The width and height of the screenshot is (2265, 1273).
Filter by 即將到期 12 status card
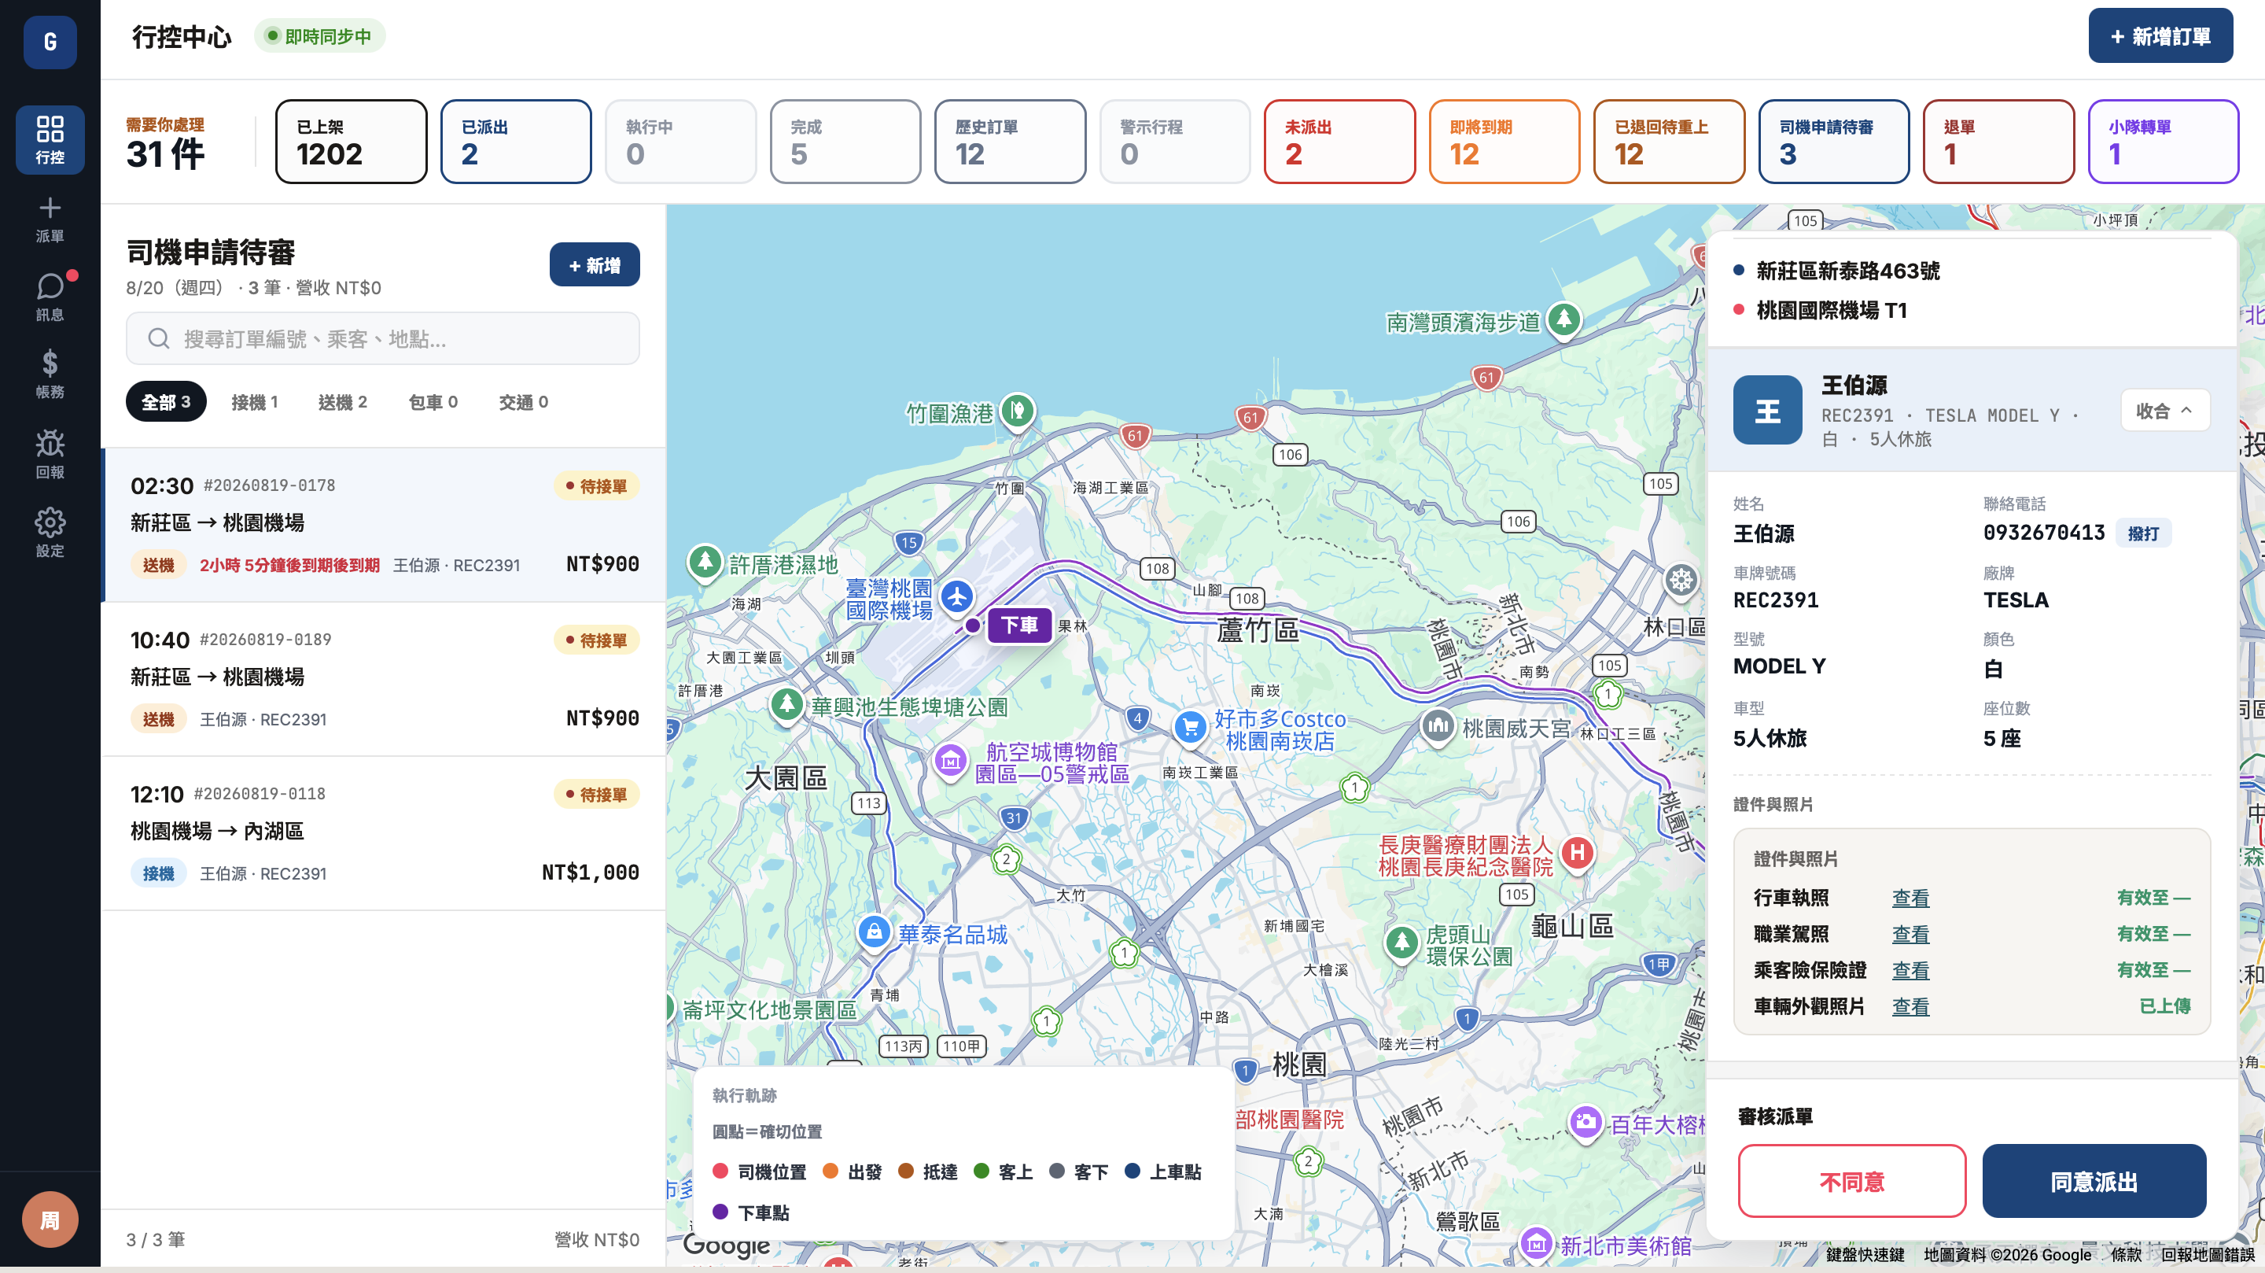pos(1504,142)
